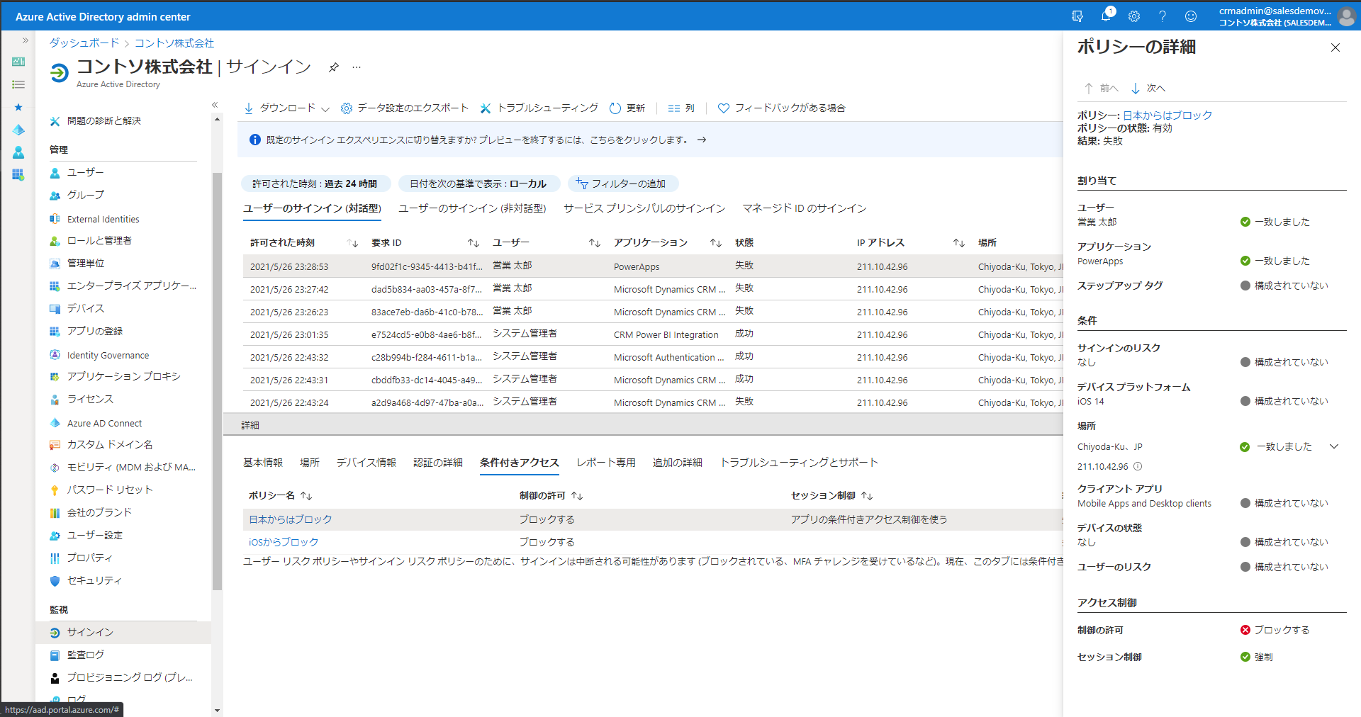
Task: Click the arrow in the preview info banner
Action: [702, 140]
